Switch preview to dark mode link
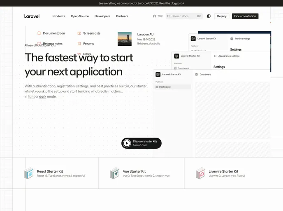The width and height of the screenshot is (283, 211). 43,96
